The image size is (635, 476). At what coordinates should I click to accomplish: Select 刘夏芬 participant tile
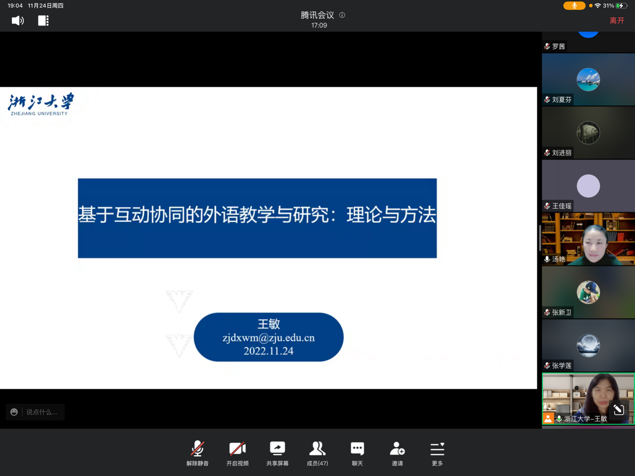coord(588,79)
